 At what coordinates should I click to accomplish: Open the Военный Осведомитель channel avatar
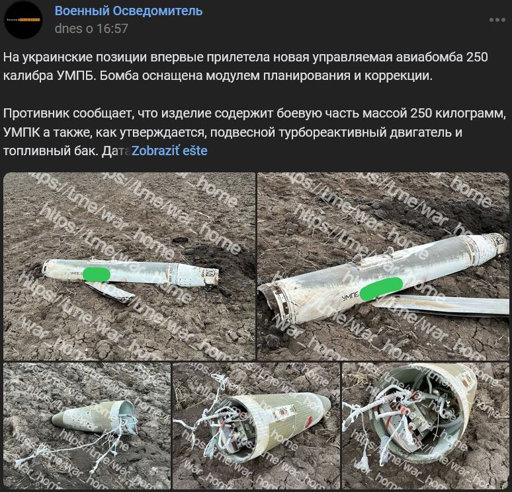(23, 20)
